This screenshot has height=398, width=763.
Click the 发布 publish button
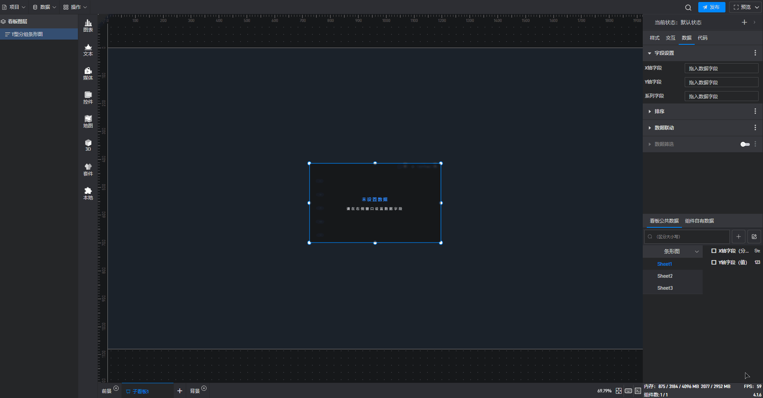pyautogui.click(x=711, y=7)
